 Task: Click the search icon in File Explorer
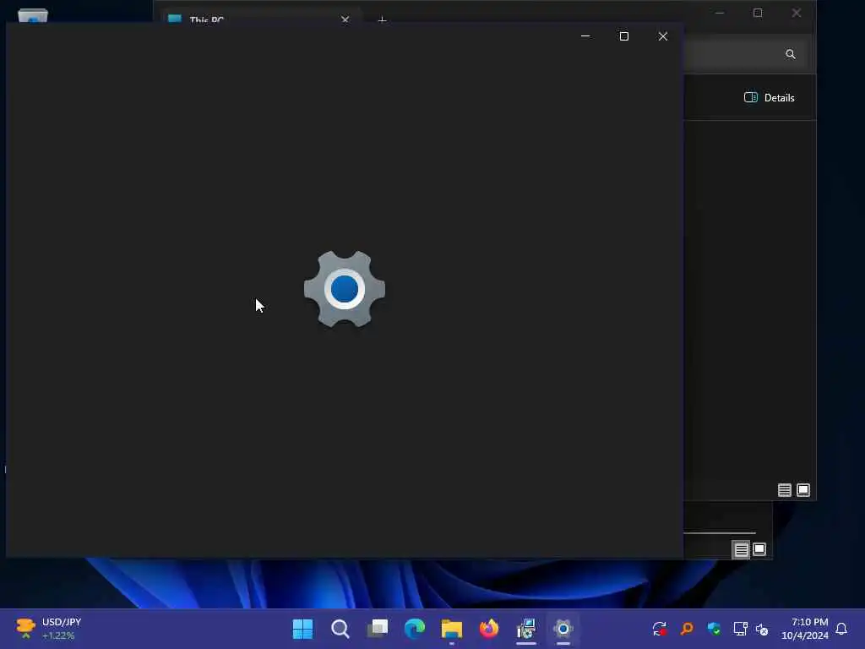tap(791, 54)
